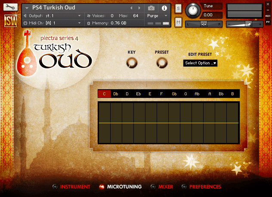Click the volume slider handle
This screenshot has height=197, width=272.
(x=248, y=24)
